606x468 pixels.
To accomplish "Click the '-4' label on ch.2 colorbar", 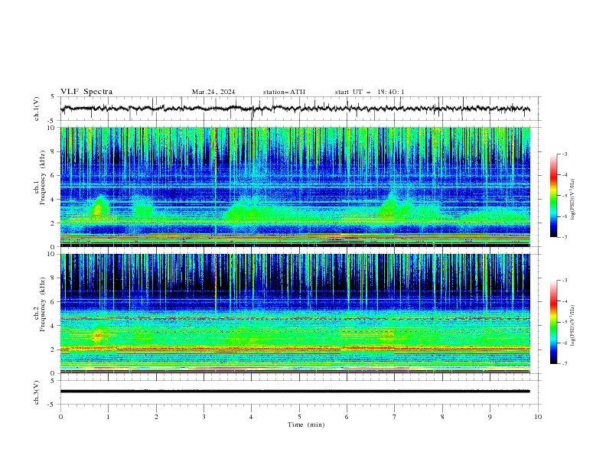I will tap(564, 301).
